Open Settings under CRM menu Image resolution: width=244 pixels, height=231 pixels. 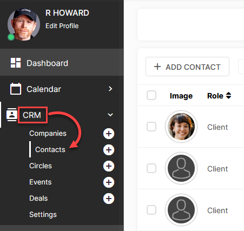pos(43,214)
